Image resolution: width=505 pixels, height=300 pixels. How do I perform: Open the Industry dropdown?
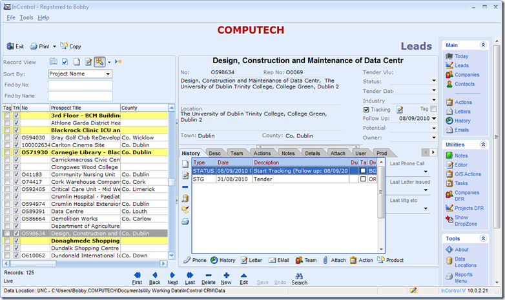(434, 100)
